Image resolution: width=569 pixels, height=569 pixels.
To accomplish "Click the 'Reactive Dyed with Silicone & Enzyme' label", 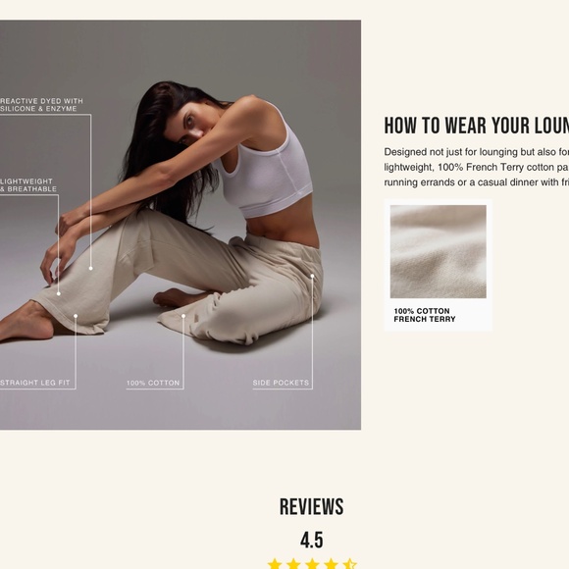I will point(41,105).
